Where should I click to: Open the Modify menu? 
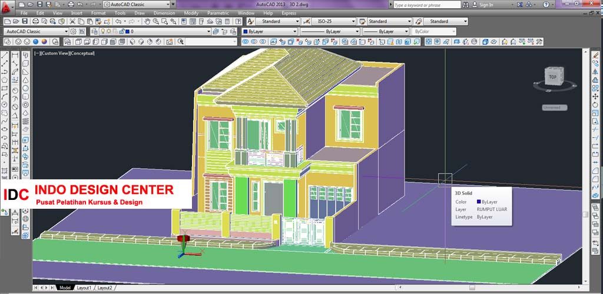point(191,13)
